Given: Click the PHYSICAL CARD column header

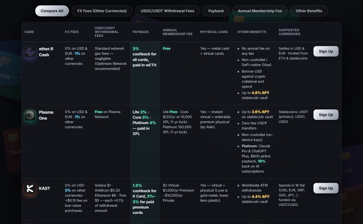Looking at the screenshot, I should (214, 32).
